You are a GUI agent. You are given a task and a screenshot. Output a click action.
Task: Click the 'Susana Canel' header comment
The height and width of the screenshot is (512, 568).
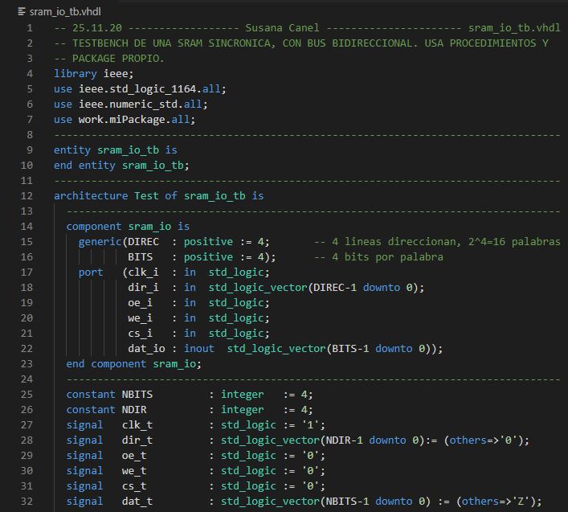point(291,27)
